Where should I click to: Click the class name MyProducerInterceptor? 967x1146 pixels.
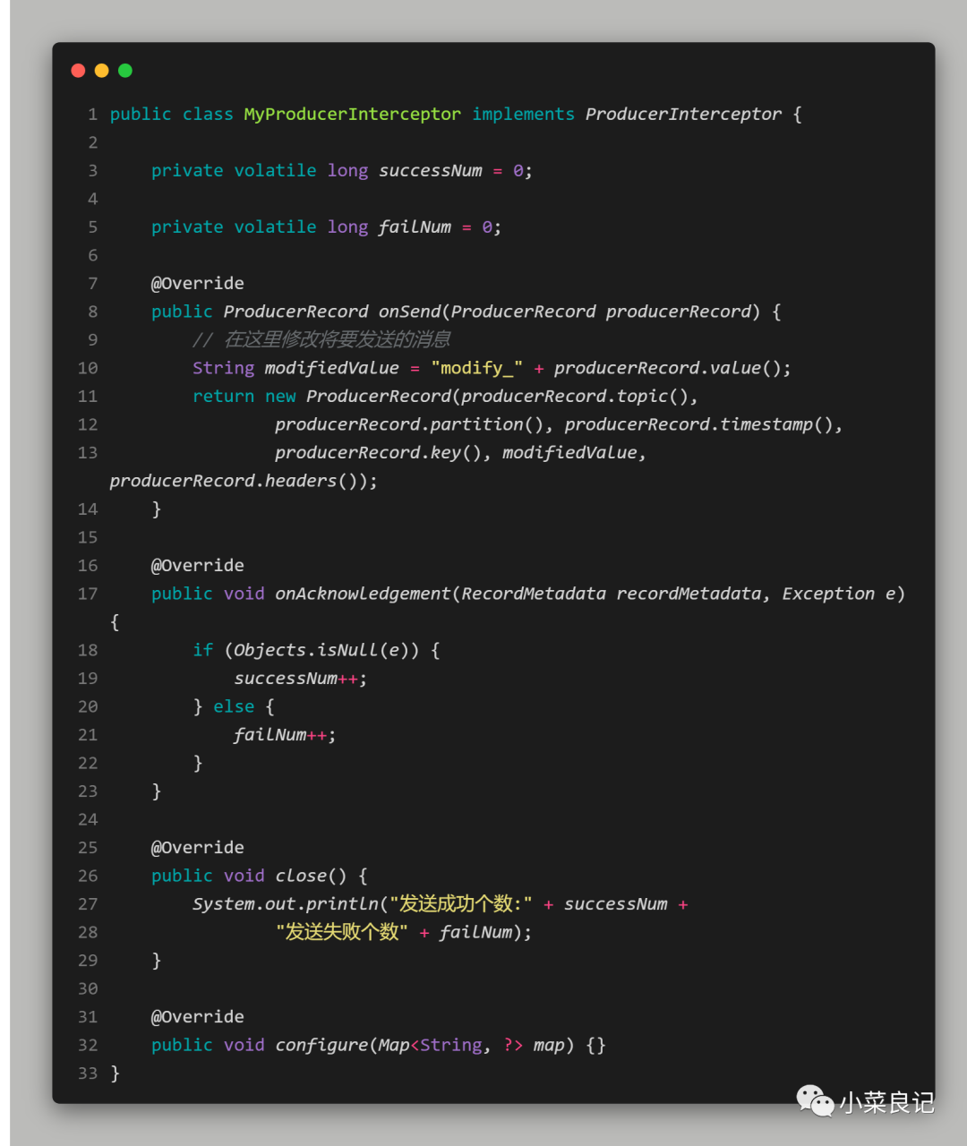[353, 115]
